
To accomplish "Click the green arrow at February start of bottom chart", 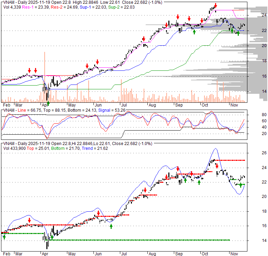I will pyautogui.click(x=4, y=237).
